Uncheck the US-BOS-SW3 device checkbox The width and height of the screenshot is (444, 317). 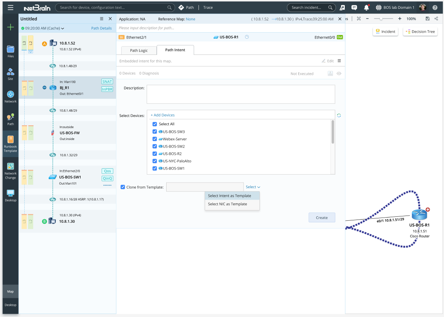tap(155, 131)
